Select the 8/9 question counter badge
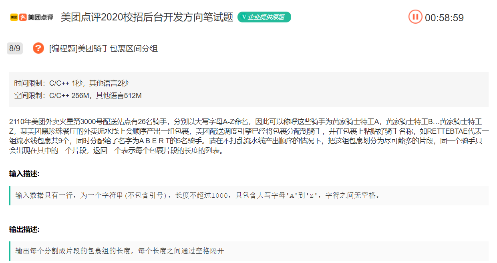 click(x=15, y=48)
